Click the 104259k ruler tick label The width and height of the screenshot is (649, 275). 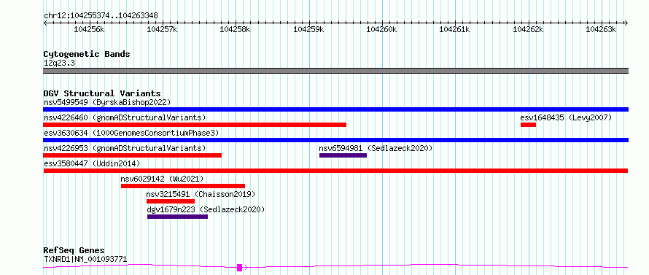(308, 29)
